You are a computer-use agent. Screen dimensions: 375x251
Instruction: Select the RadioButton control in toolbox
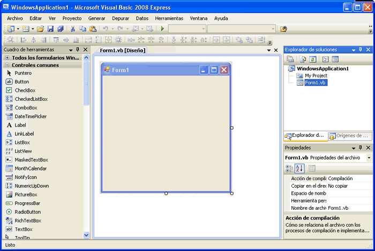coord(27,212)
